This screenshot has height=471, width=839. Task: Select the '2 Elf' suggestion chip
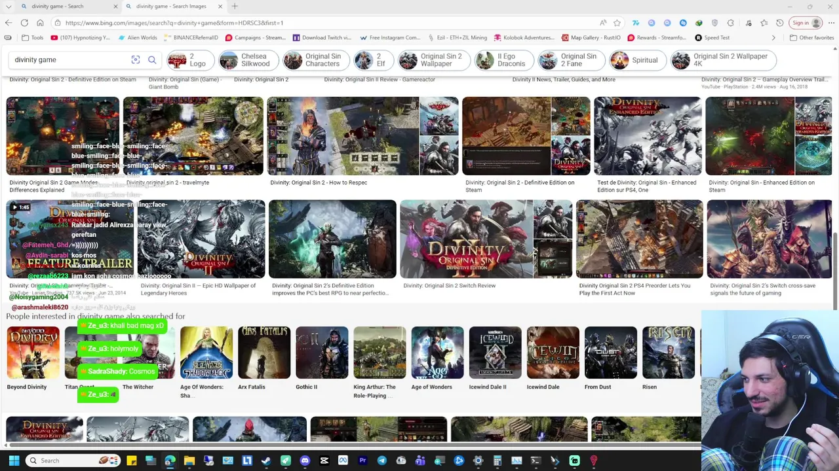373,60
